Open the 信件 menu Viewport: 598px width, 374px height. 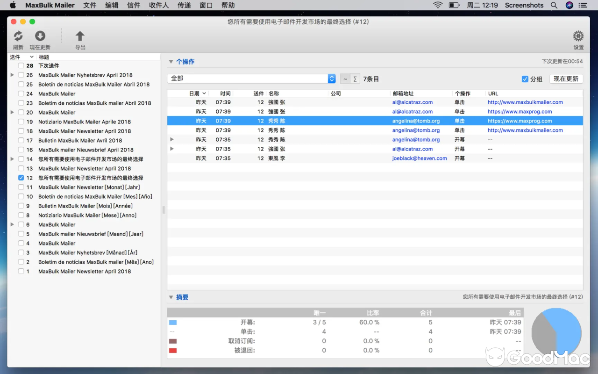click(x=134, y=5)
